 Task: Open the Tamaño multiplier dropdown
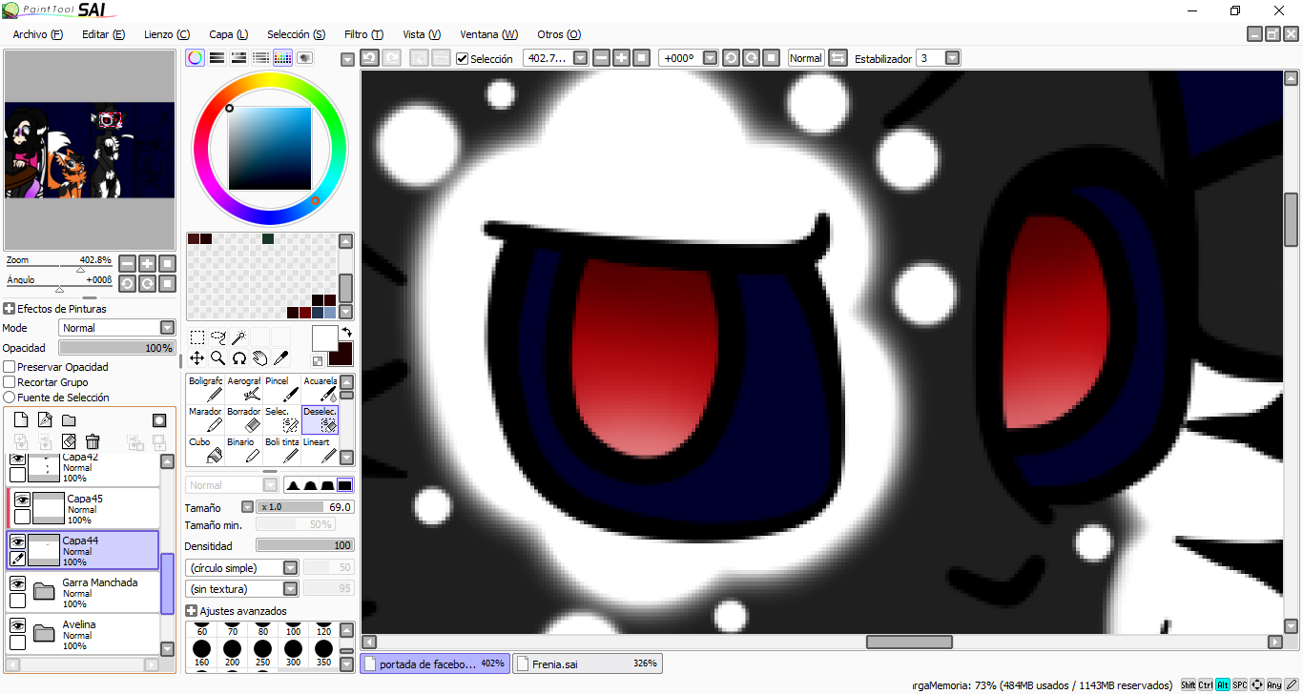(248, 507)
